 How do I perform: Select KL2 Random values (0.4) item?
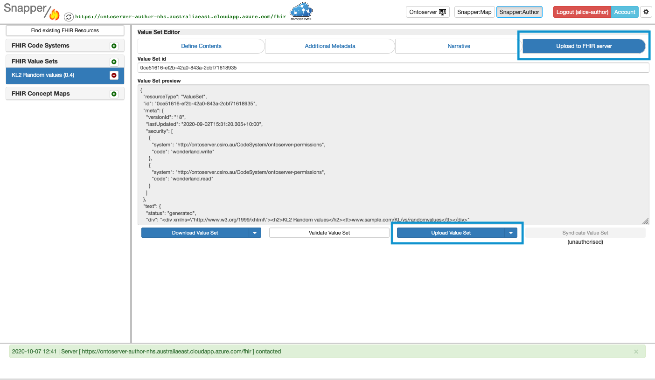coord(65,76)
